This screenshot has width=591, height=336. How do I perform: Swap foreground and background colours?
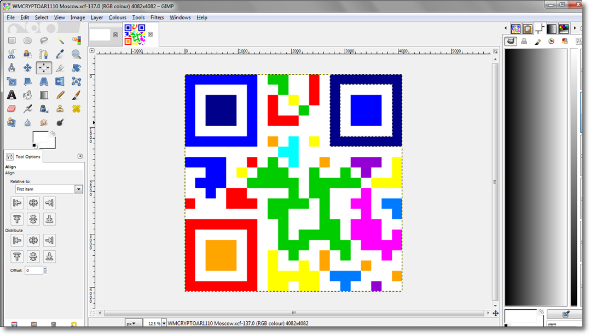tap(53, 133)
